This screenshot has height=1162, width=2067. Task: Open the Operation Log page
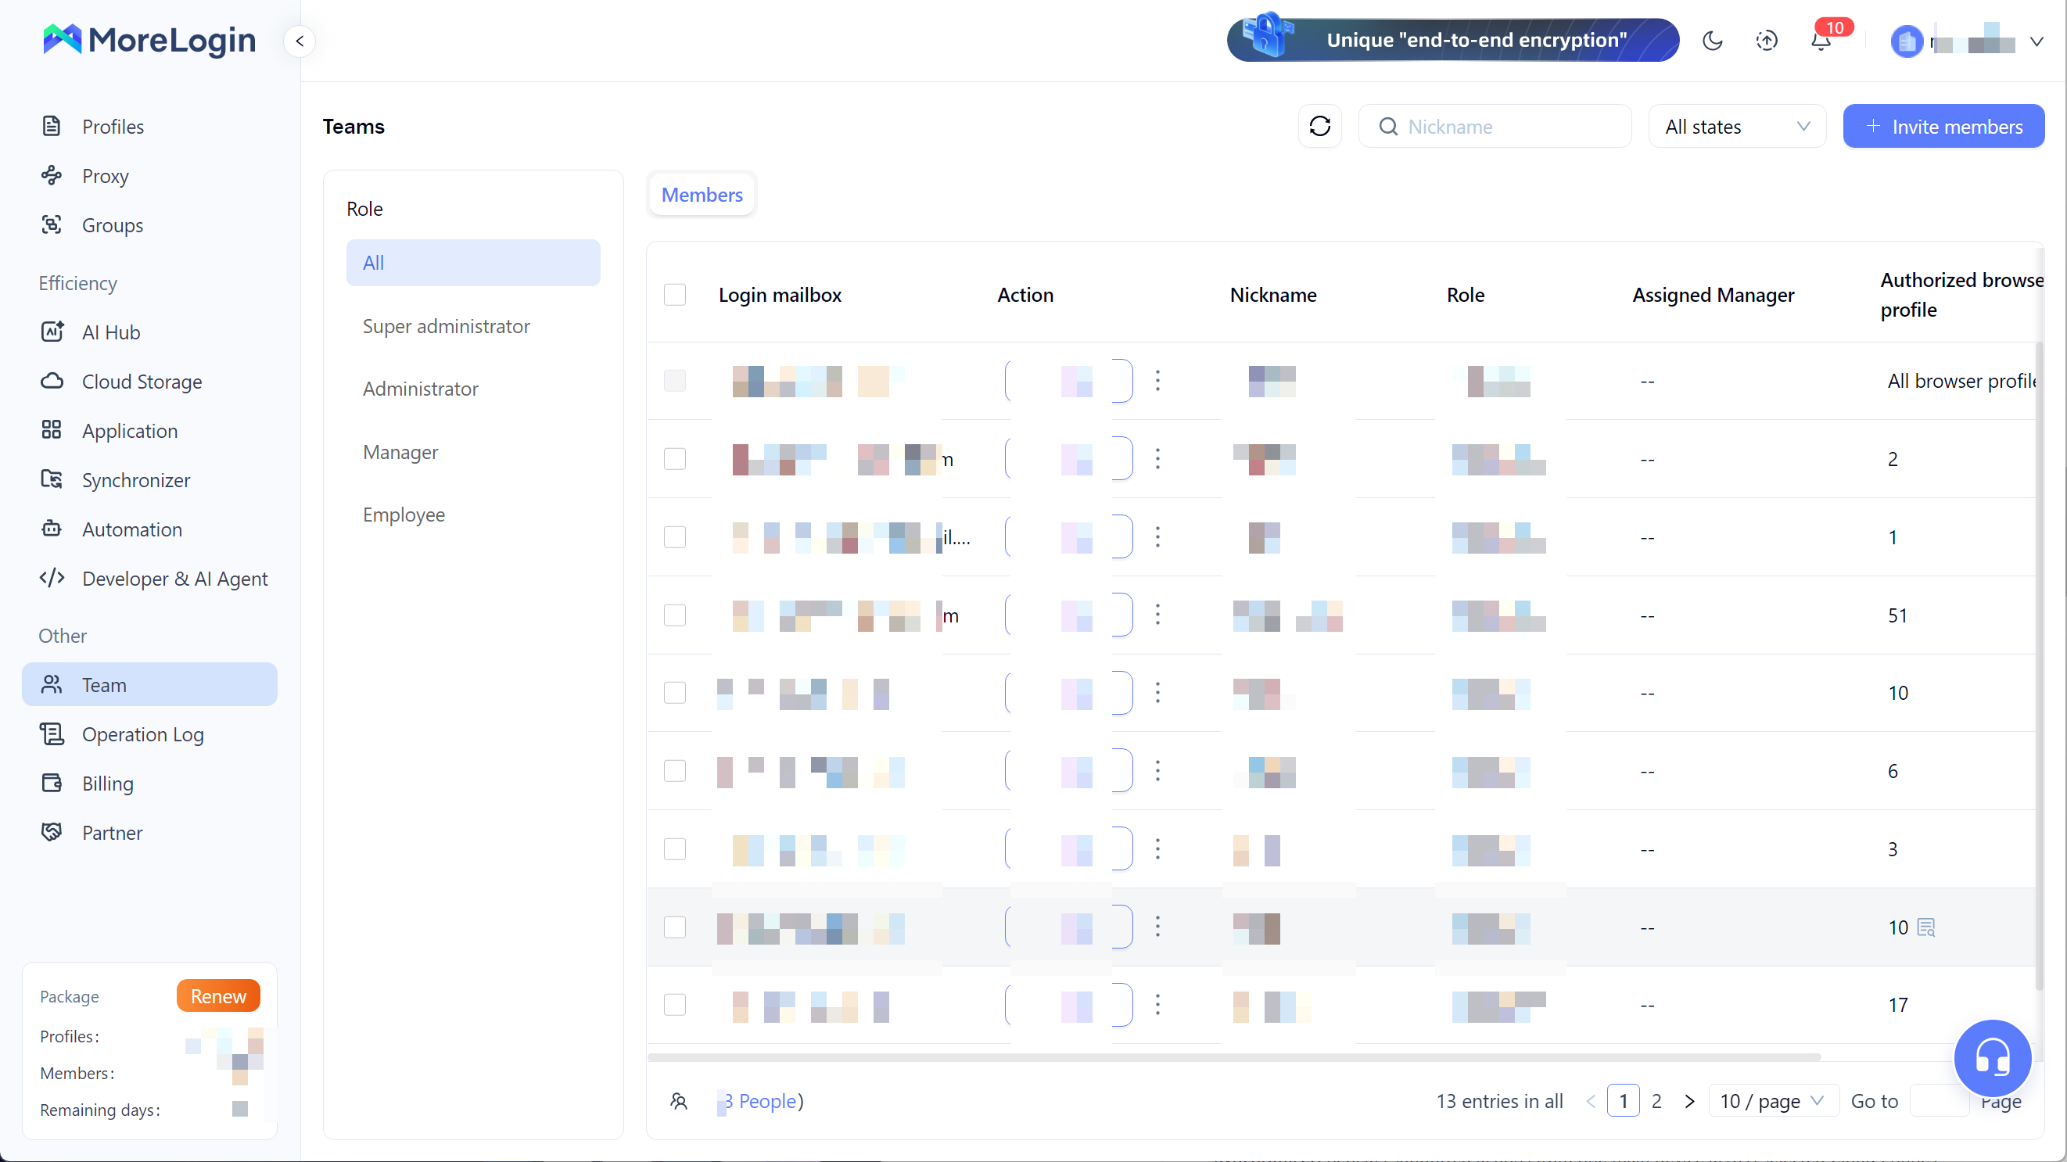(x=142, y=733)
